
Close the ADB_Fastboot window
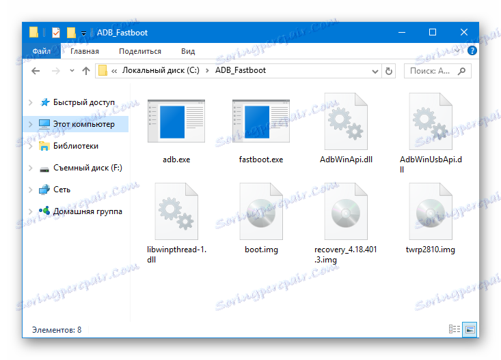click(x=463, y=32)
